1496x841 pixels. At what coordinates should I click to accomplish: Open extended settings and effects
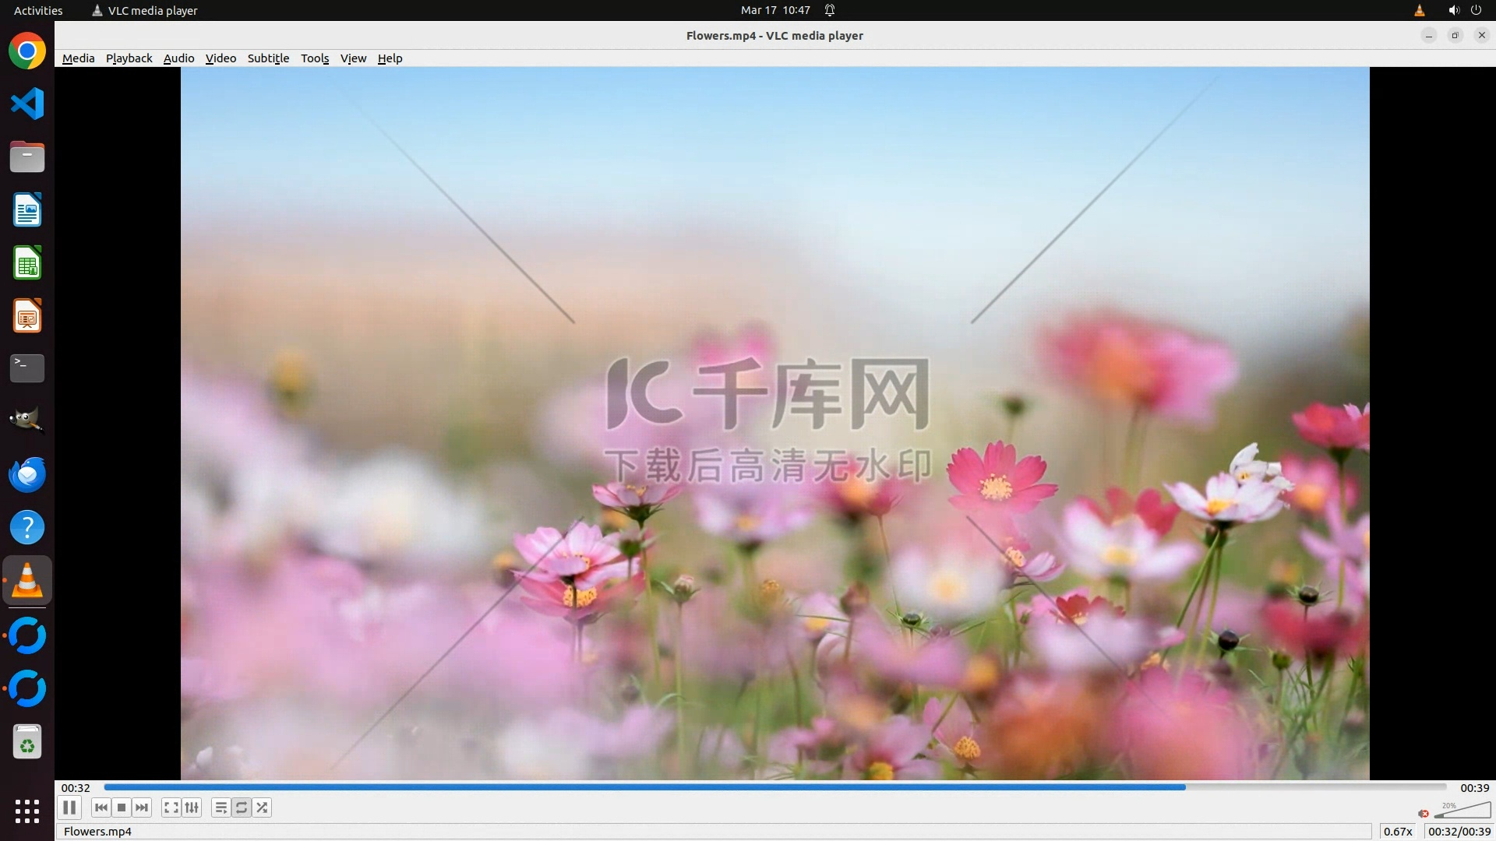192,808
